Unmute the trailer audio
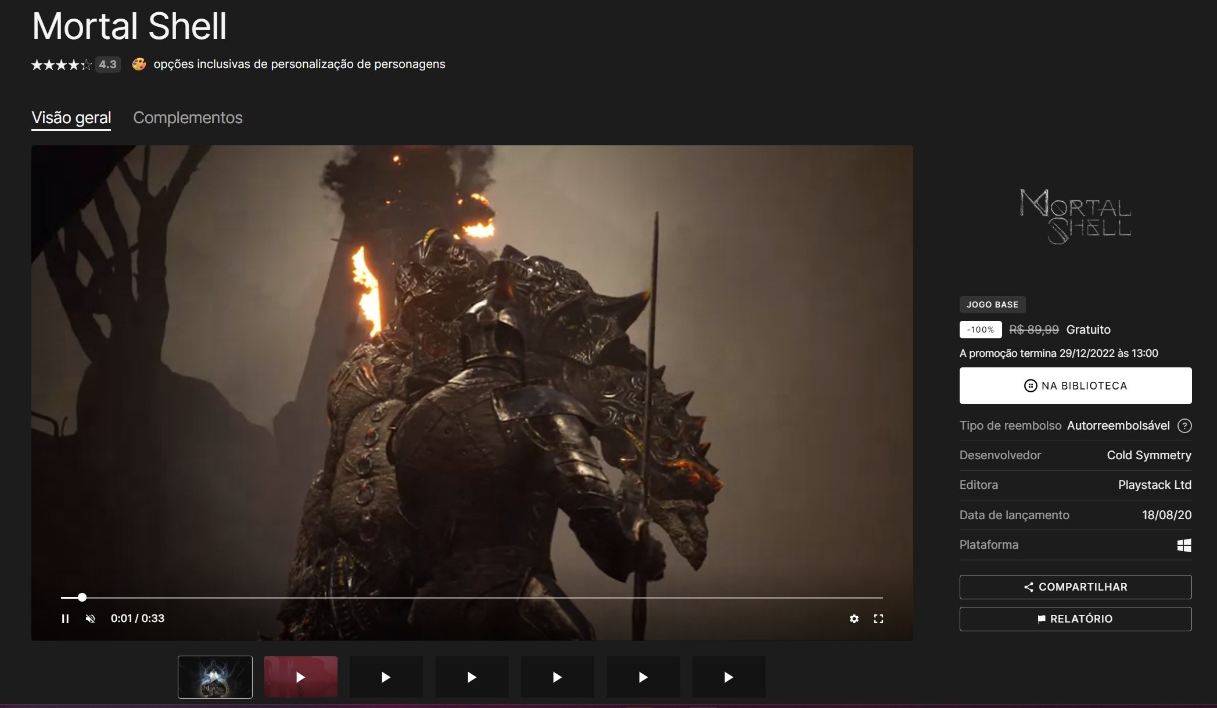Viewport: 1217px width, 708px height. tap(91, 618)
